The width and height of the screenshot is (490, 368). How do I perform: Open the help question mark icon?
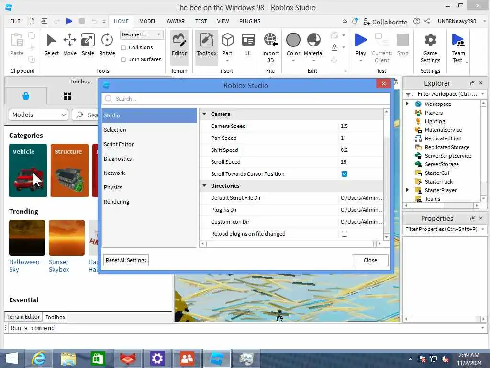[417, 21]
